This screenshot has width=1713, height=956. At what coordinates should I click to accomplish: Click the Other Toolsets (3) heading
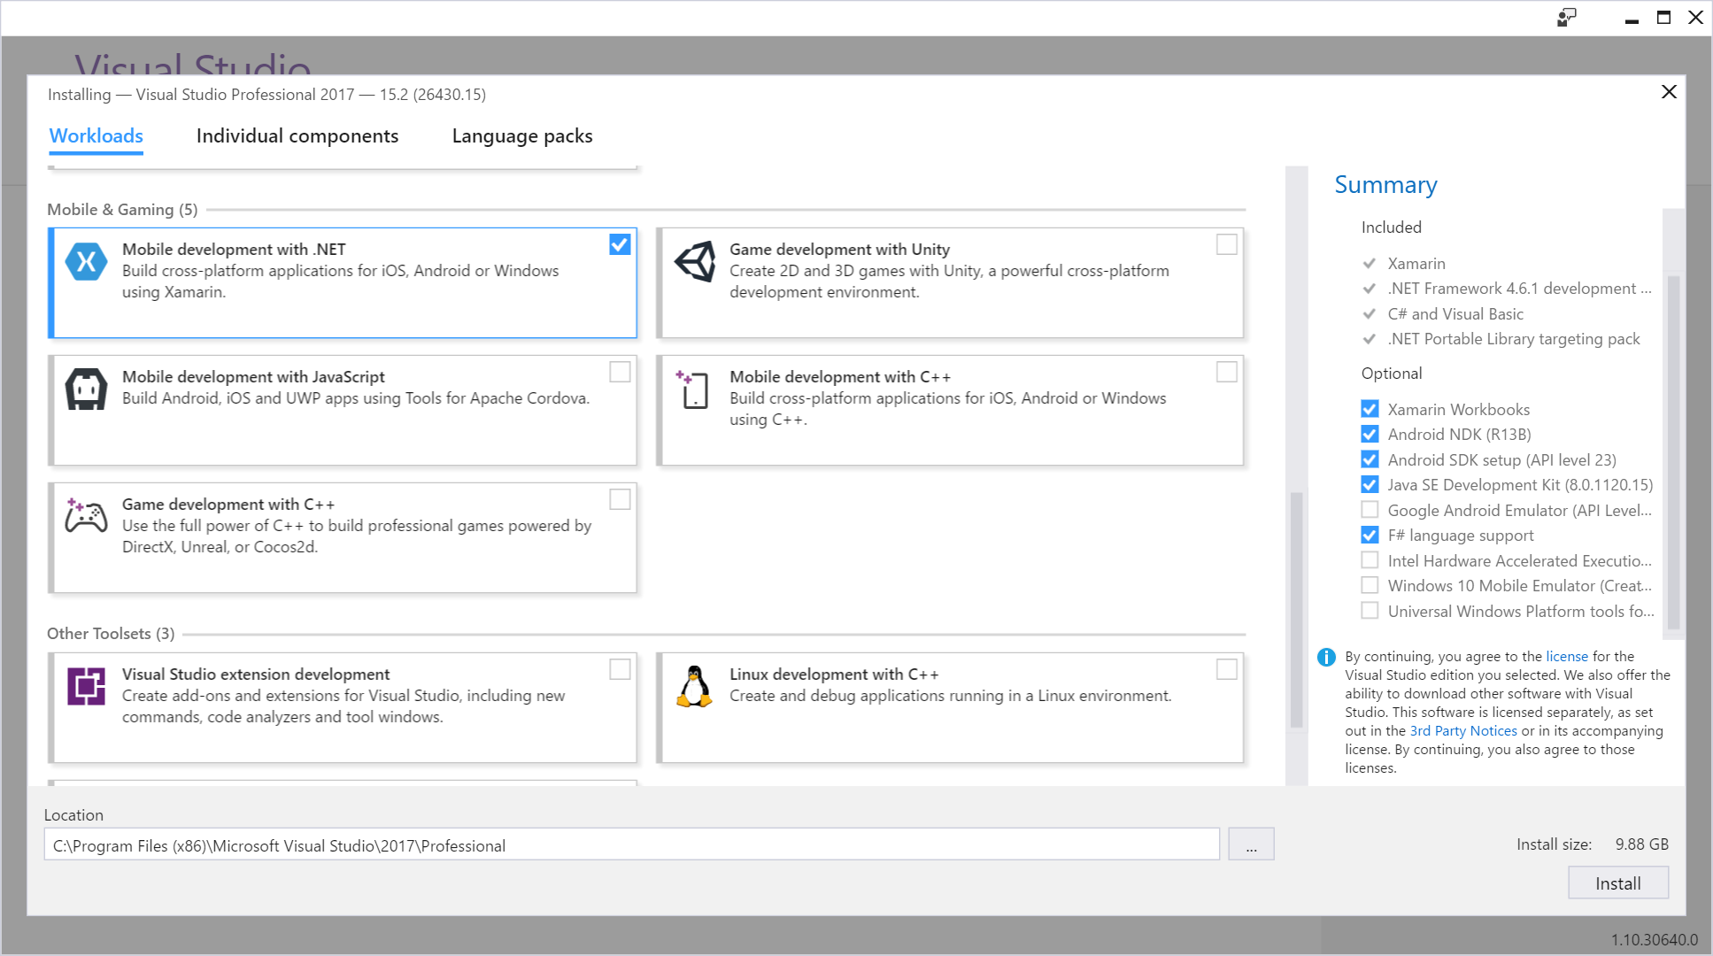click(111, 634)
